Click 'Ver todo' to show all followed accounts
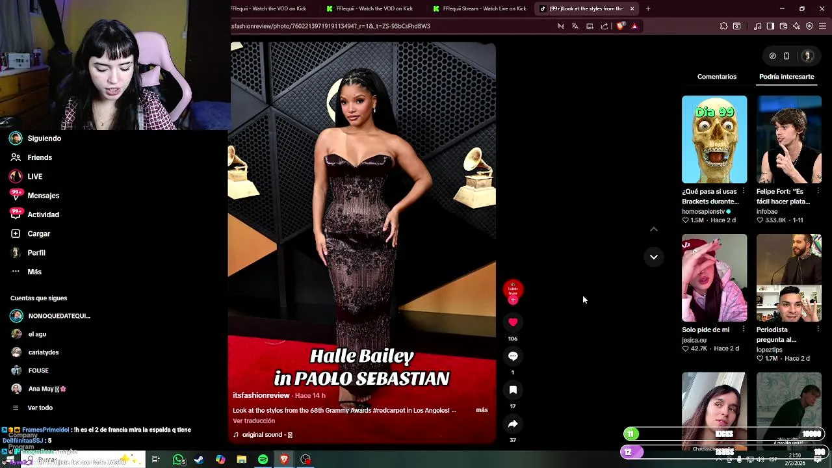832x468 pixels. coord(40,408)
